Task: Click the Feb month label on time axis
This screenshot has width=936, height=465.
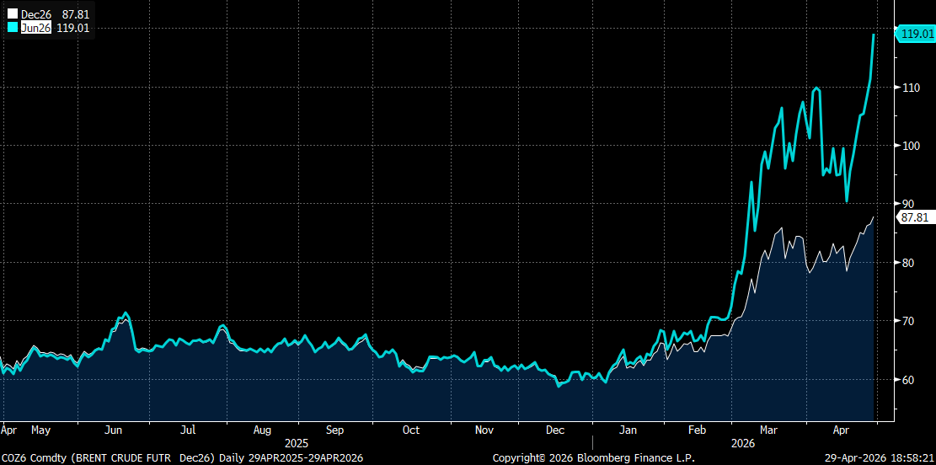Action: click(x=697, y=430)
